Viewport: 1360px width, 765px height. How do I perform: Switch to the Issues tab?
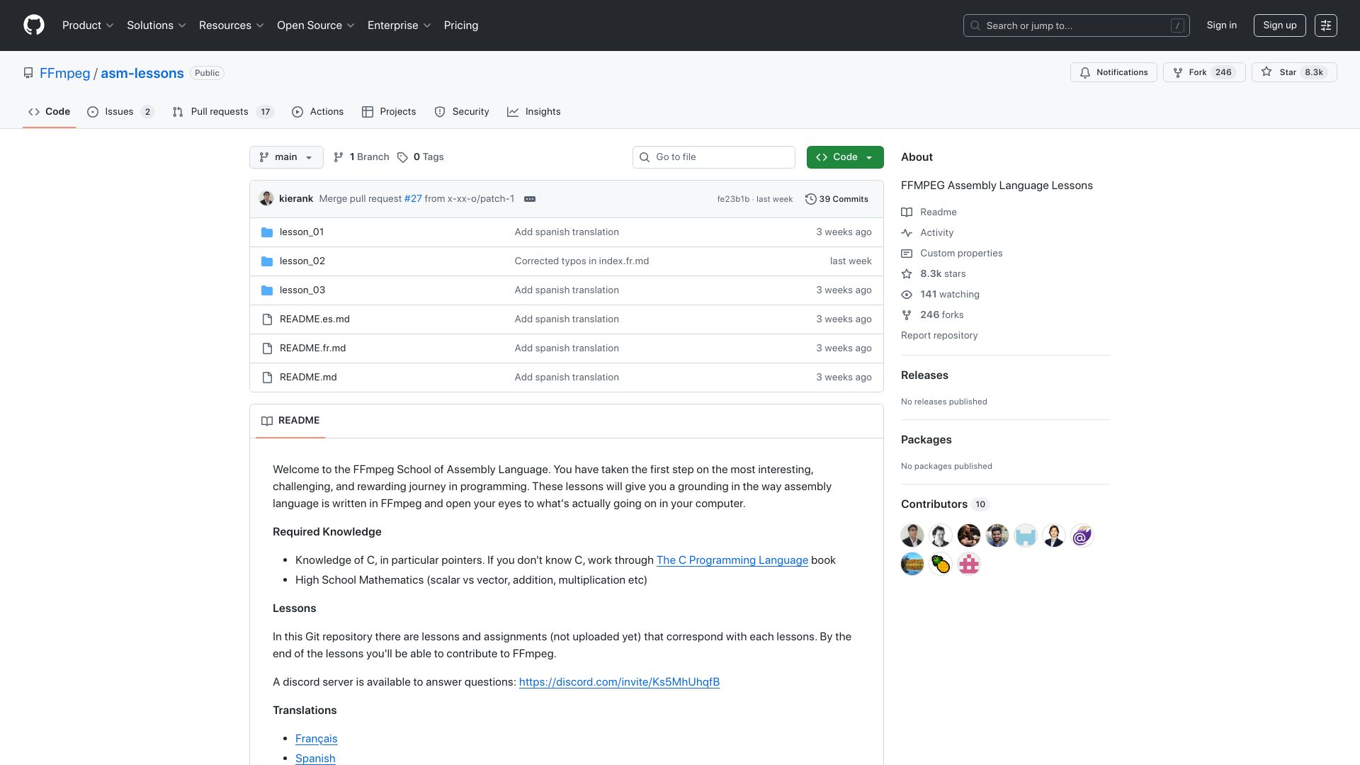click(120, 112)
